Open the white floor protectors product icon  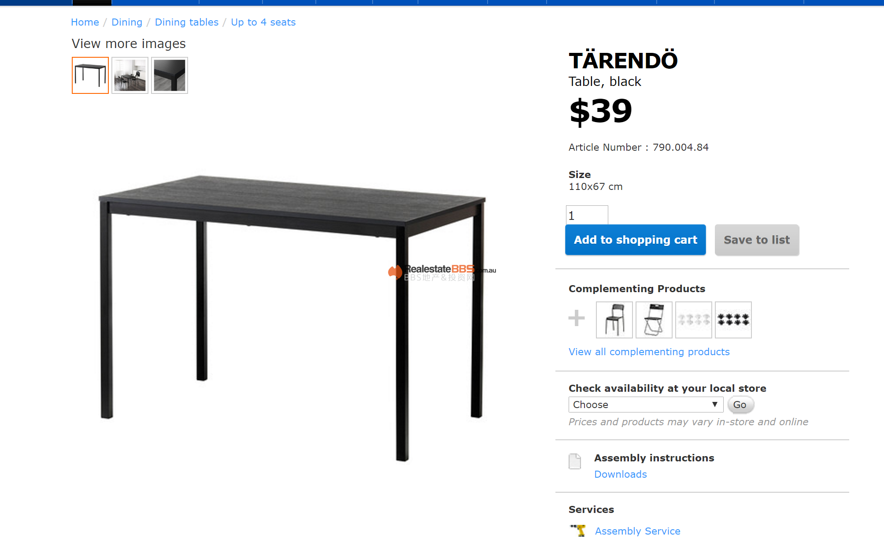coord(694,320)
